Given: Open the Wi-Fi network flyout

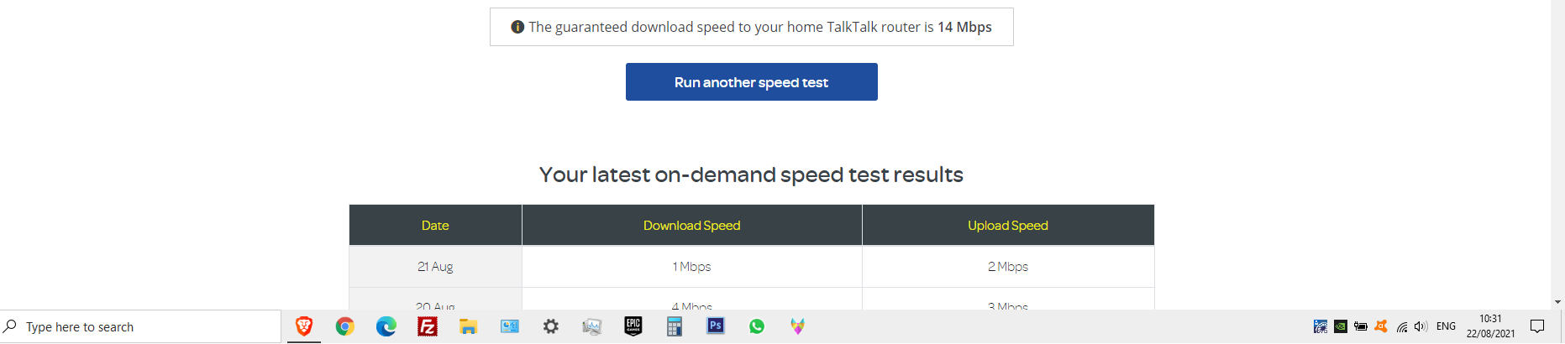Looking at the screenshot, I should tap(1401, 326).
